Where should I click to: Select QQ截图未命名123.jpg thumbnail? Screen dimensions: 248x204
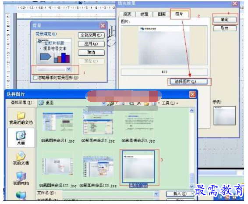[98, 167]
